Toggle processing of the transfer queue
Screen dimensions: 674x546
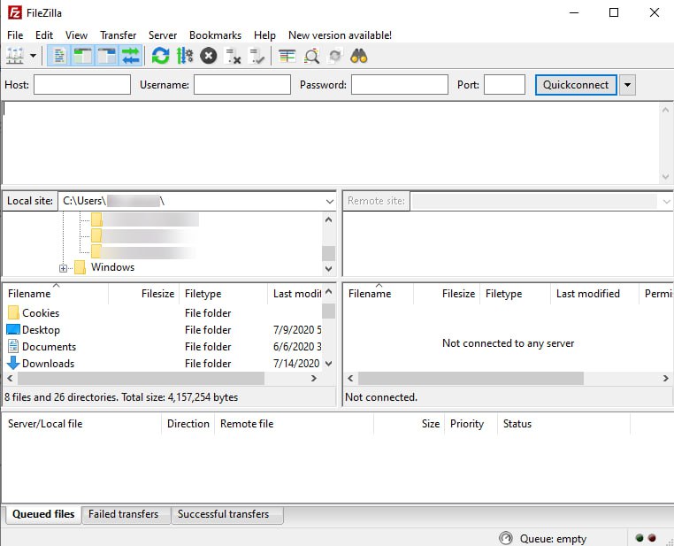tap(184, 56)
